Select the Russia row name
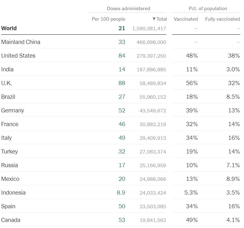Screen dimensions: 244x228 tap(10, 165)
